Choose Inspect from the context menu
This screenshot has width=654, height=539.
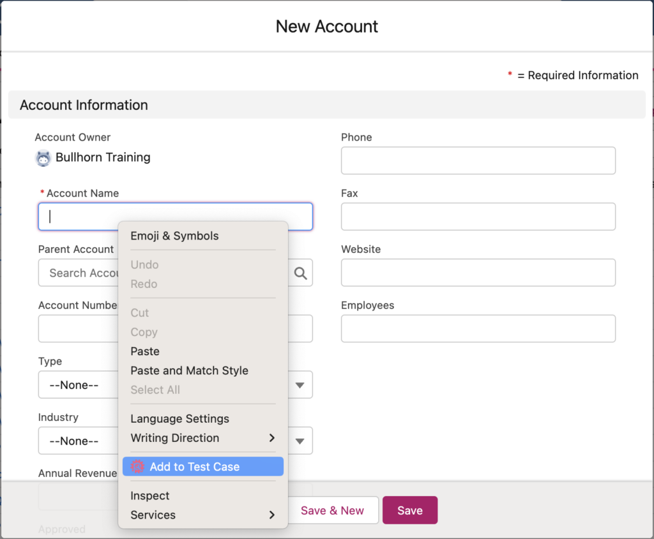pos(149,496)
